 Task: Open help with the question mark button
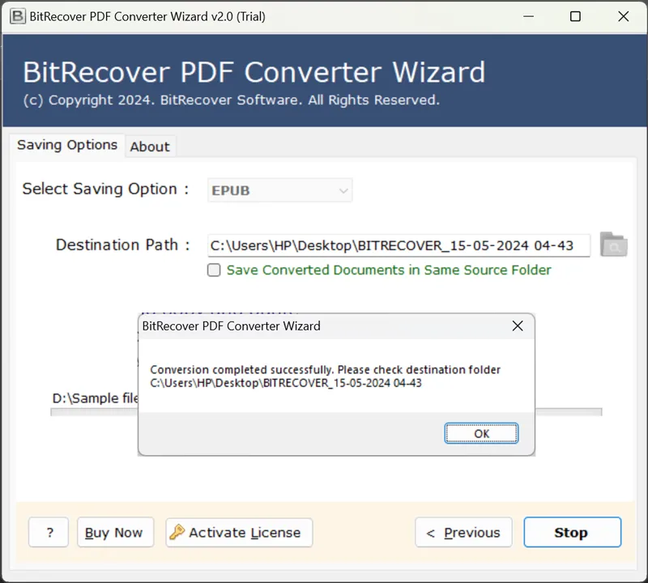tap(50, 533)
